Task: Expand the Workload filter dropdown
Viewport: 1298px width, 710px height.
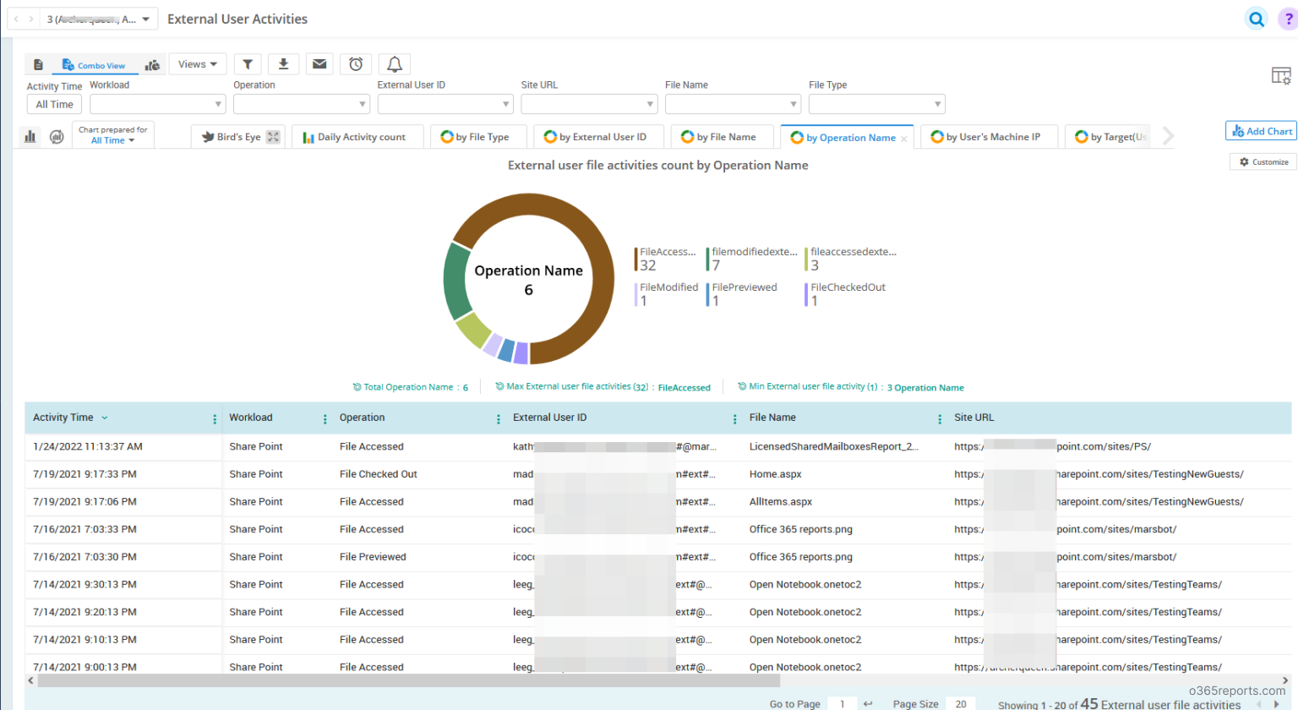Action: click(x=158, y=104)
